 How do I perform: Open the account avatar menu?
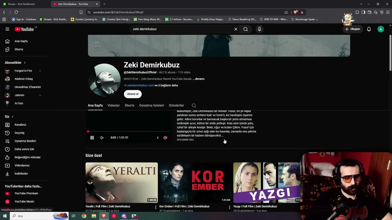381,29
